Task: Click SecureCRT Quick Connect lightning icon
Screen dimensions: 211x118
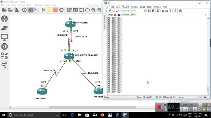Action: click(x=110, y=11)
